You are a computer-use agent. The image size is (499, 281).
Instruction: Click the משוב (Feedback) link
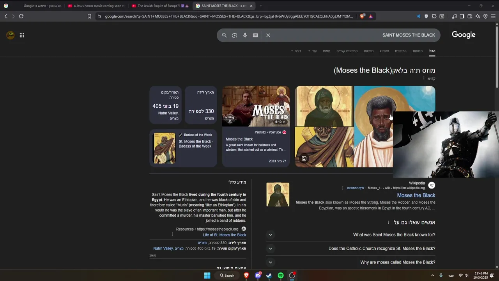coord(153,256)
